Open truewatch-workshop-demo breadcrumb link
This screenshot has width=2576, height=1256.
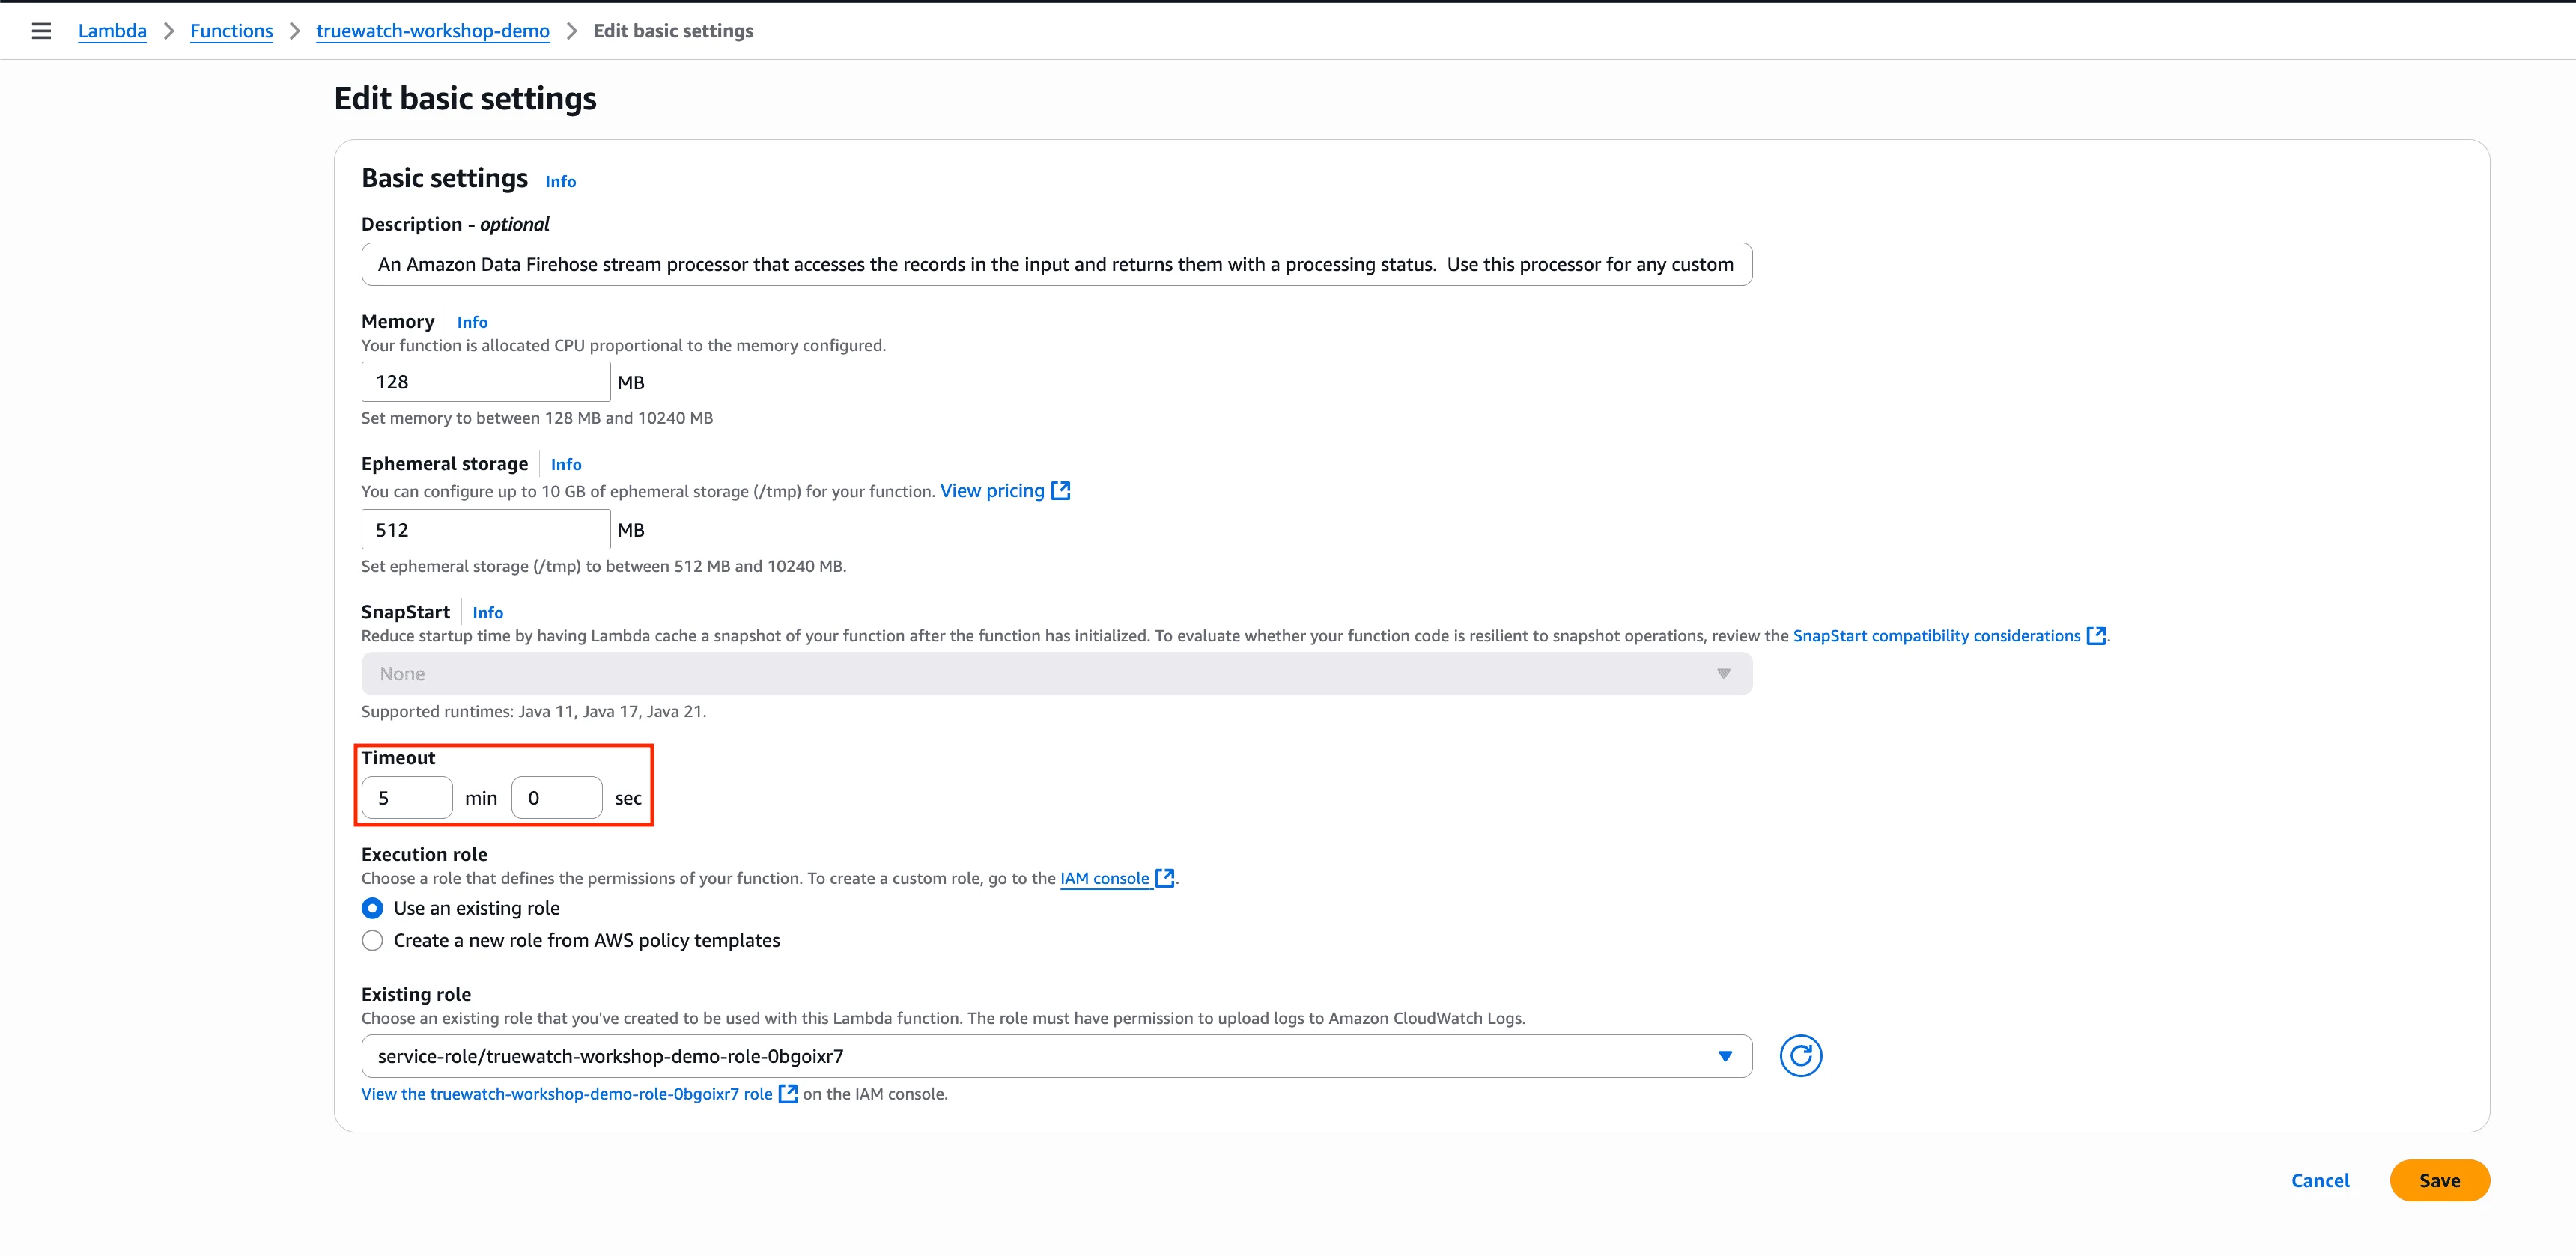[432, 31]
